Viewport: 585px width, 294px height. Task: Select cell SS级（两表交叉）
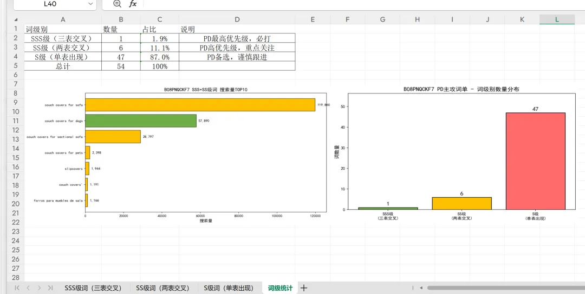click(x=63, y=47)
